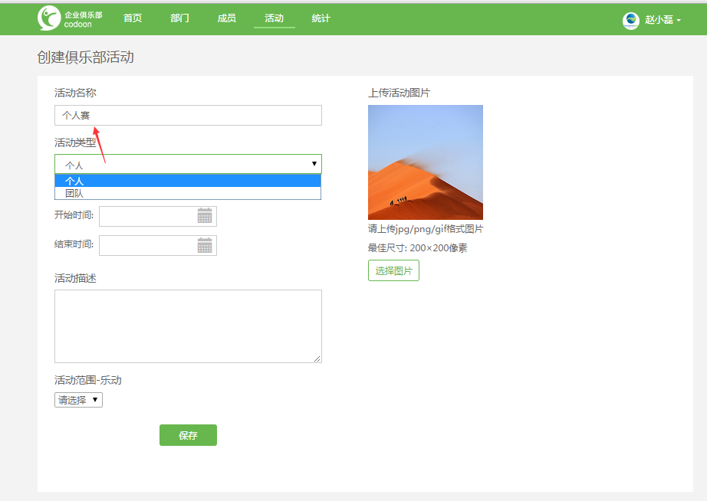The image size is (707, 501).
Task: Open the 活动 nav tab
Action: [x=275, y=18]
